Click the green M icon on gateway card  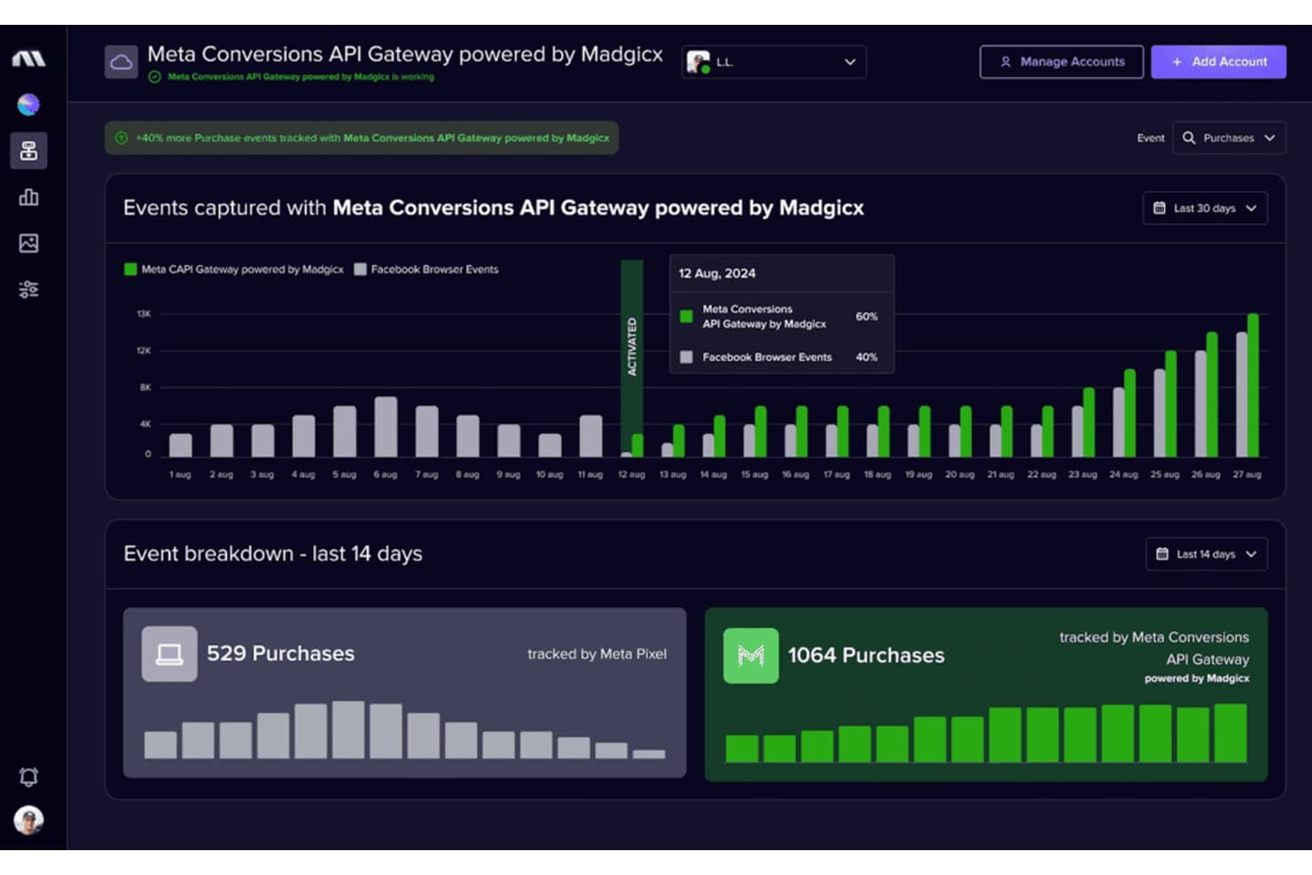click(751, 656)
